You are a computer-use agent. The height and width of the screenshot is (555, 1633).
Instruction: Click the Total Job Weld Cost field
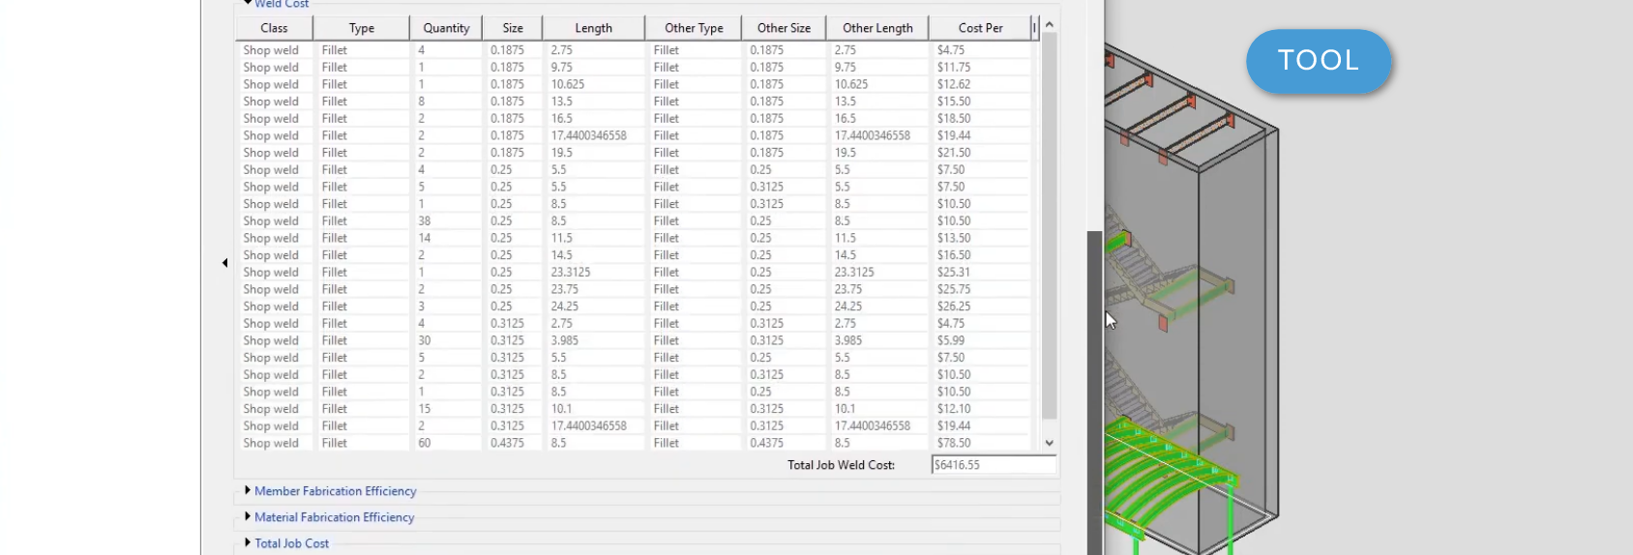pos(993,465)
